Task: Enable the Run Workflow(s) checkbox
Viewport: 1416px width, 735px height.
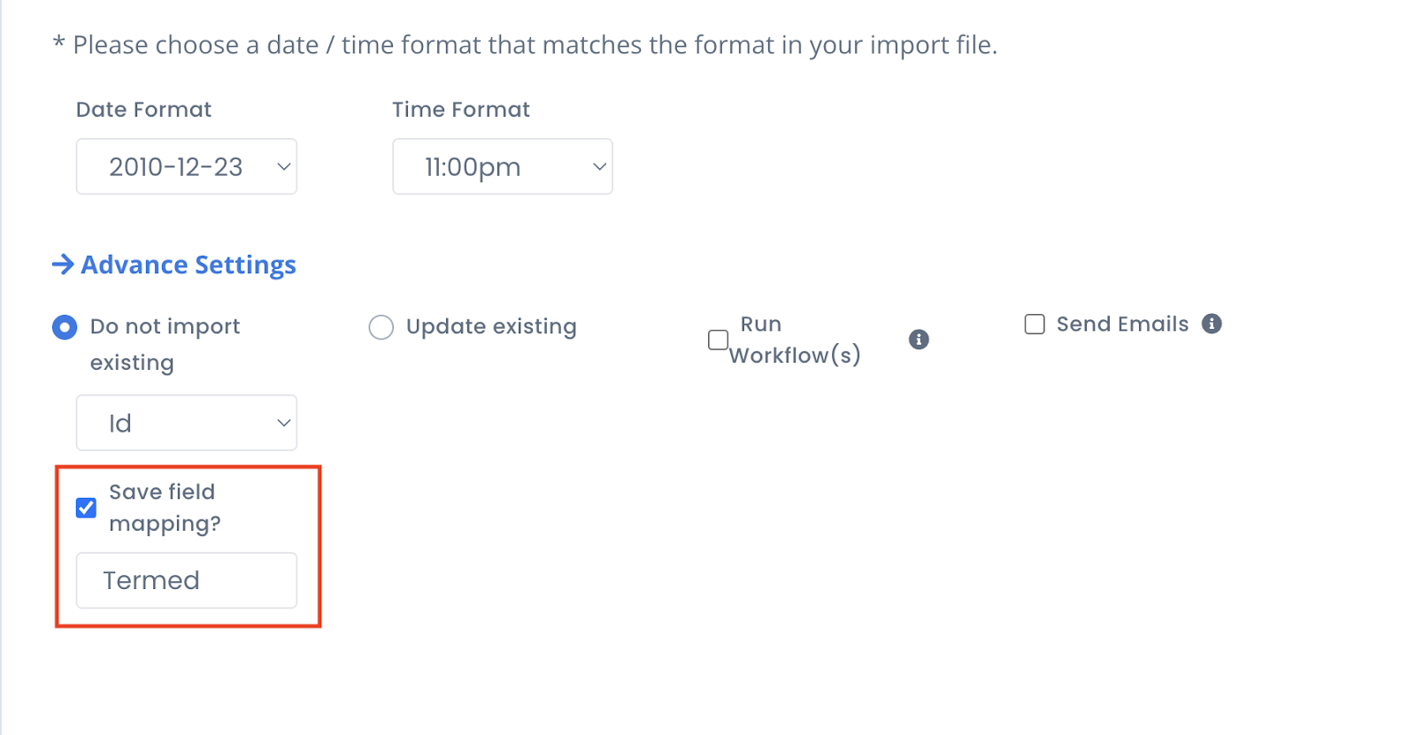Action: coord(719,340)
